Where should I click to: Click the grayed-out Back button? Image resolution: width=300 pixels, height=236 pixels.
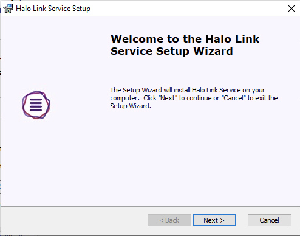point(169,220)
